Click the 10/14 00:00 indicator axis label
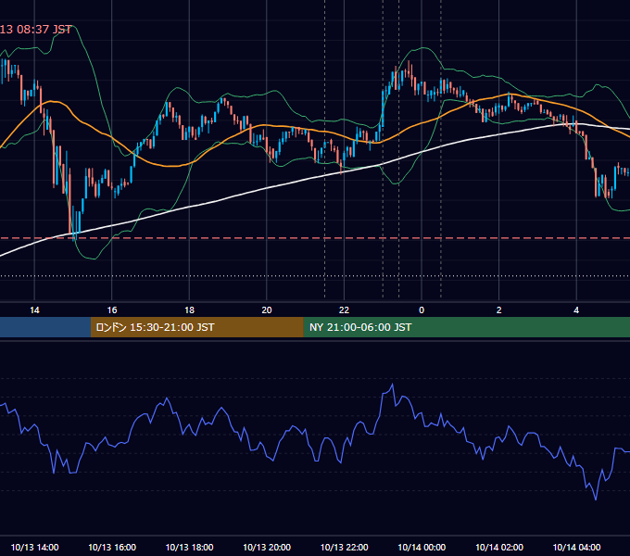 coord(422,547)
